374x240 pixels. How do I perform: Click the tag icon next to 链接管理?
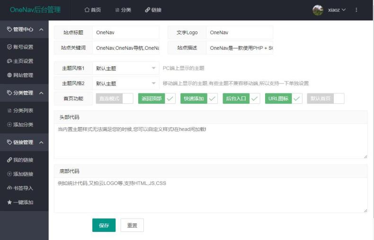pos(9,142)
